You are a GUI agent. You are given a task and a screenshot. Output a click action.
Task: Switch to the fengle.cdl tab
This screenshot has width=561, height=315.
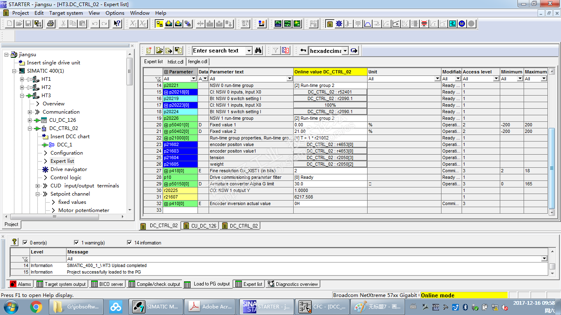[x=198, y=62]
